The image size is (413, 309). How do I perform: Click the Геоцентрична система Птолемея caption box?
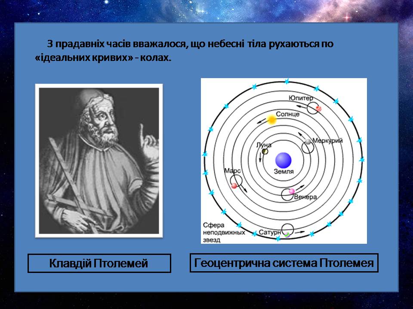tap(284, 263)
